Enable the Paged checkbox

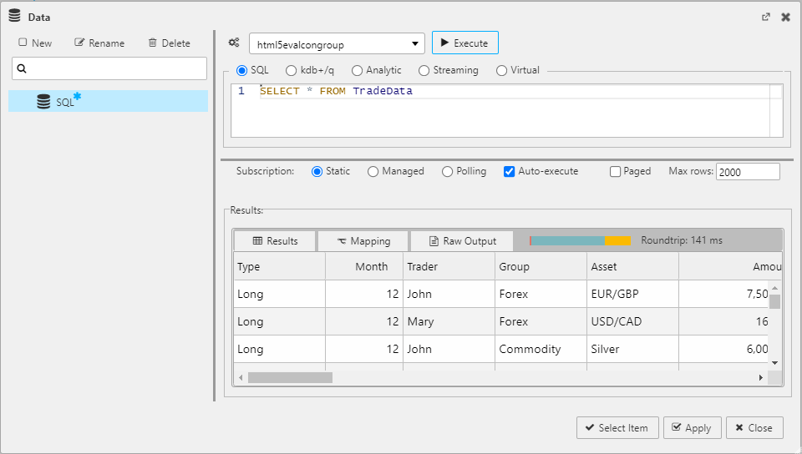point(616,171)
